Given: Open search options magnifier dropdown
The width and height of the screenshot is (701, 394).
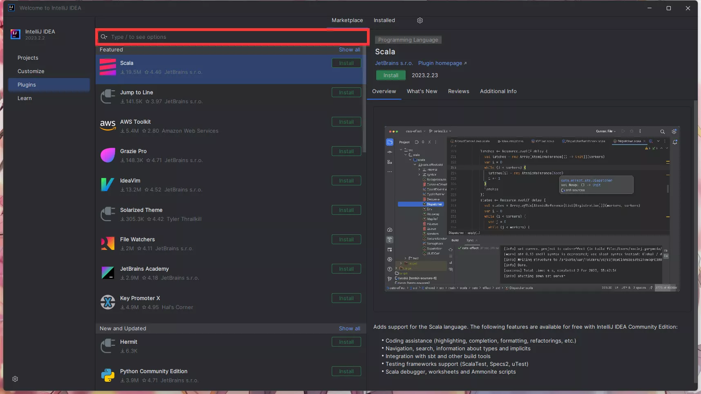Looking at the screenshot, I should (104, 37).
